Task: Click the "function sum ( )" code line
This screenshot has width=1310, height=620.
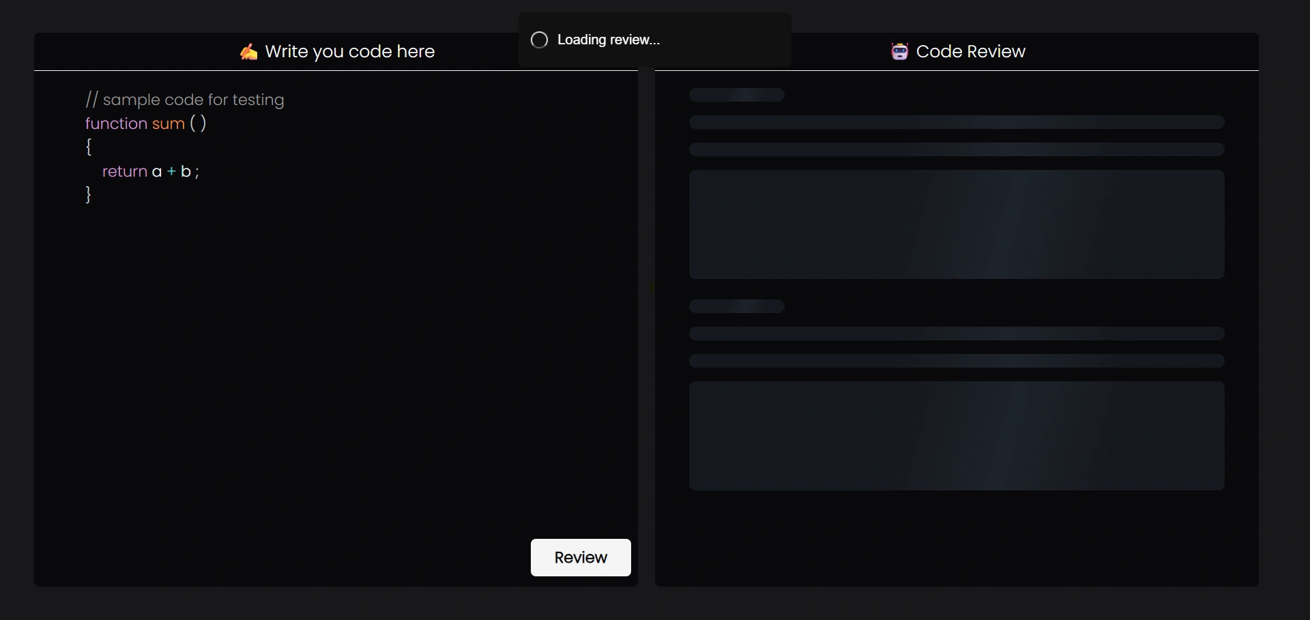Action: point(145,123)
